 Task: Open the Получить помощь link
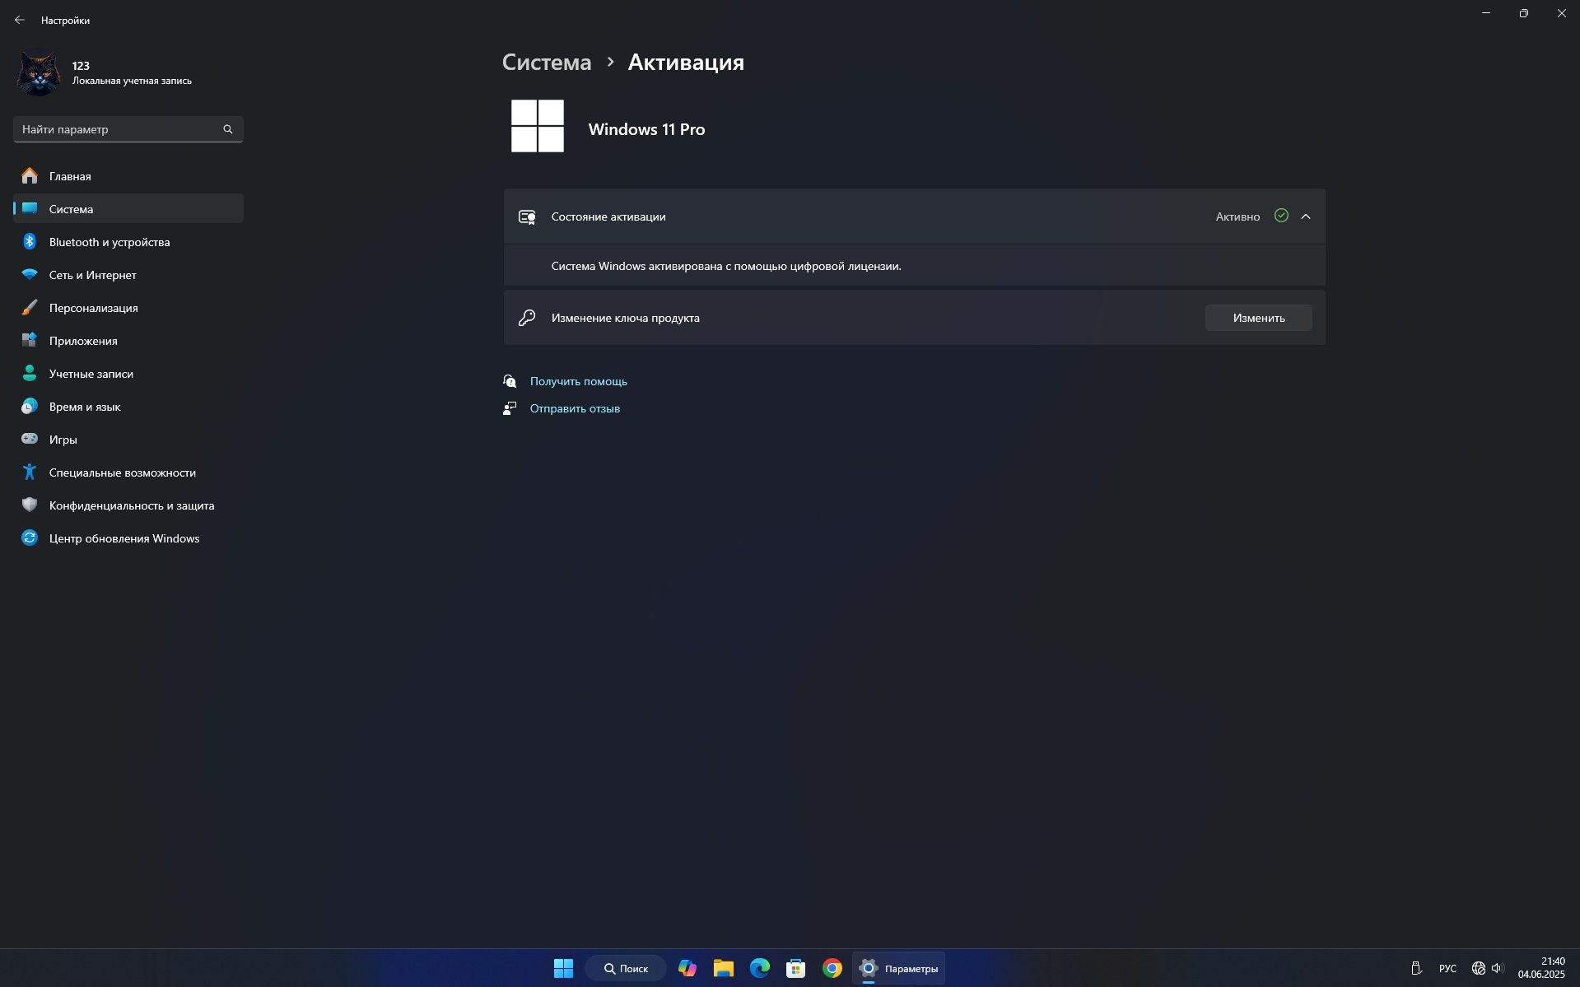click(x=579, y=381)
